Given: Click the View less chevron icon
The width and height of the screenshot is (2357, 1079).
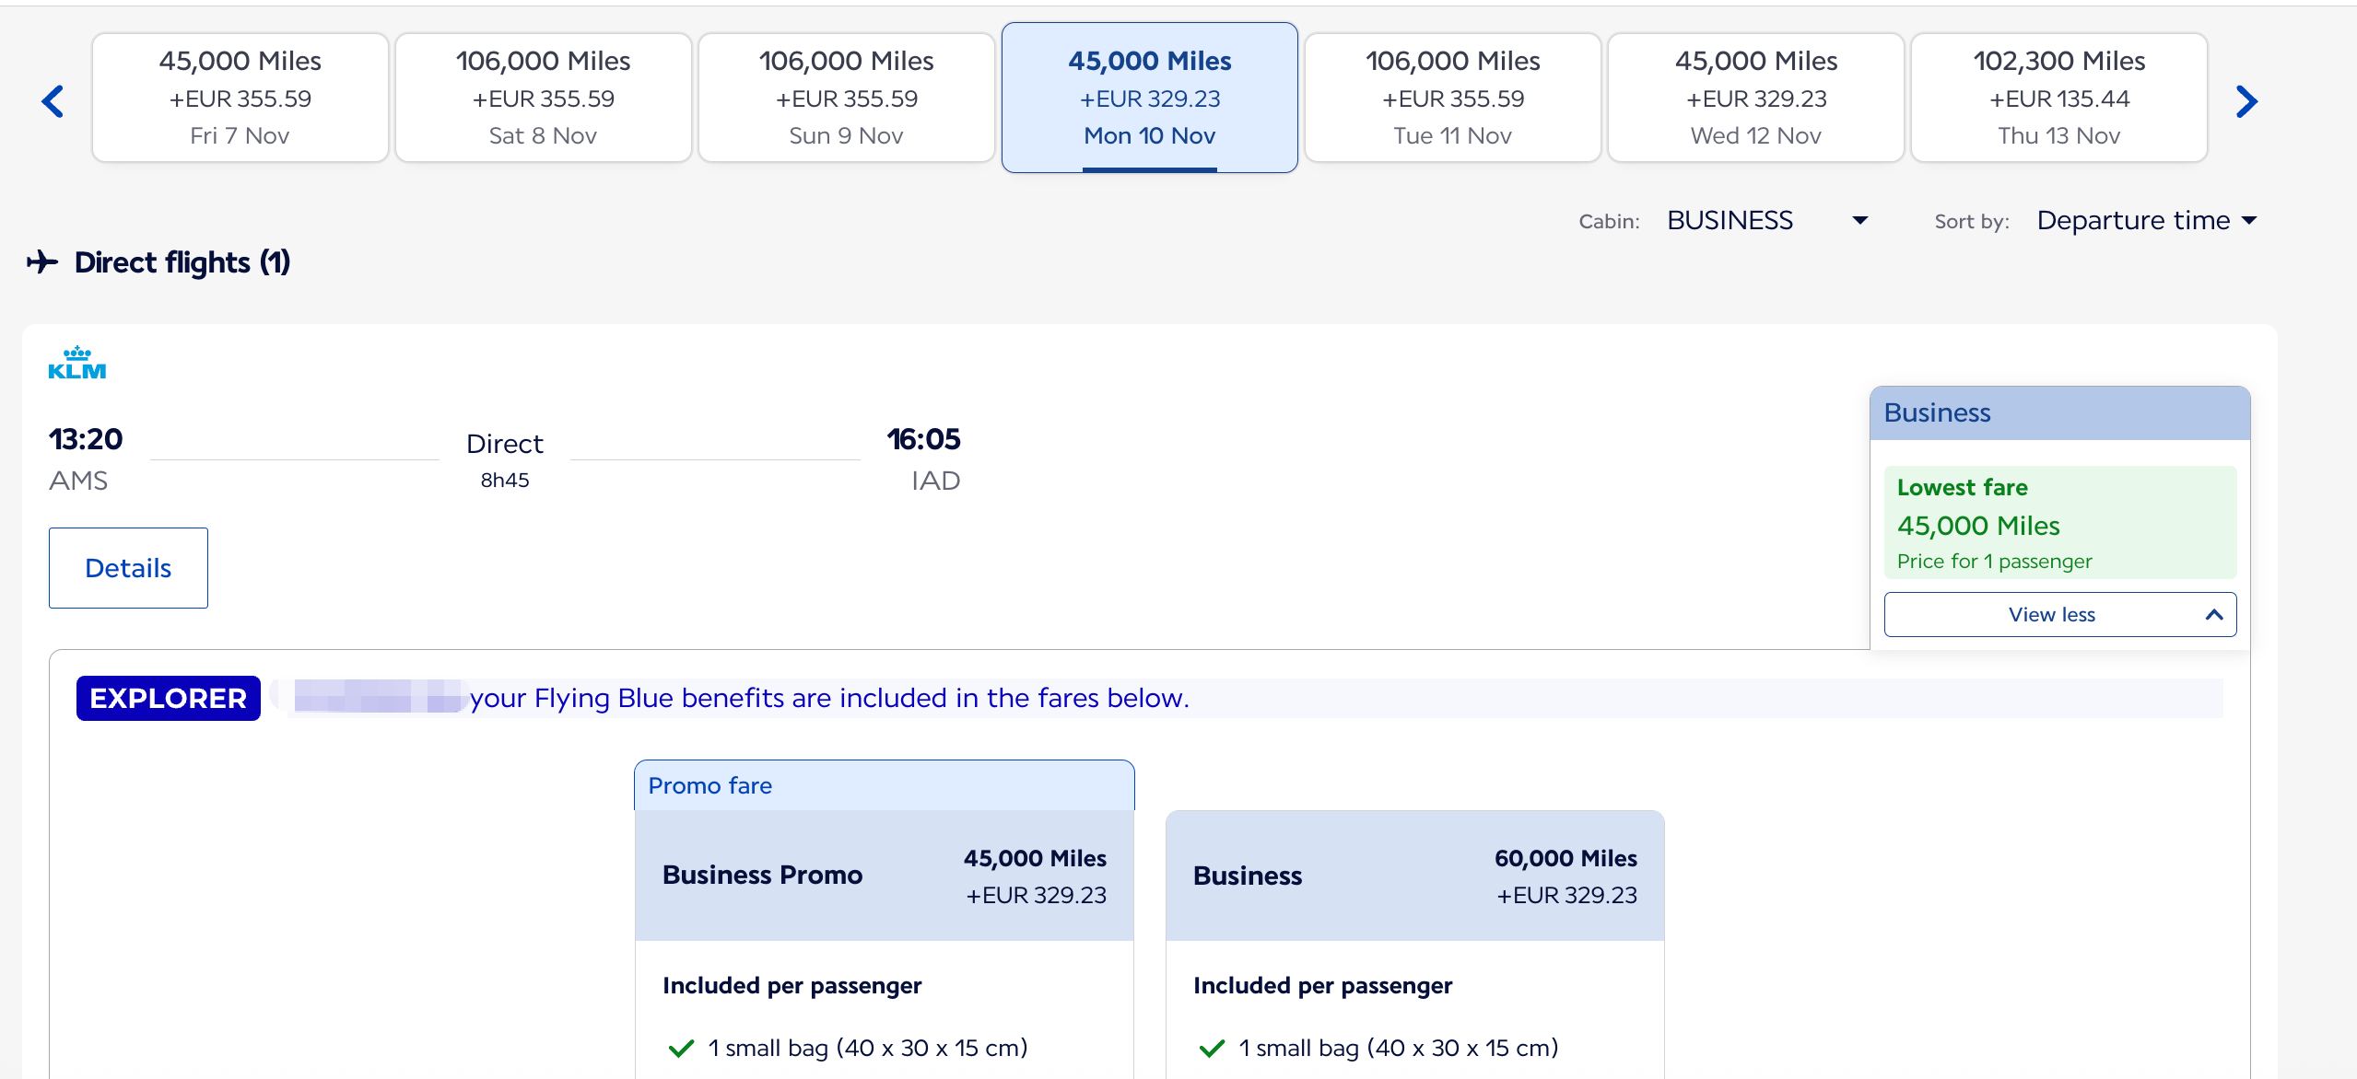Looking at the screenshot, I should (2214, 615).
